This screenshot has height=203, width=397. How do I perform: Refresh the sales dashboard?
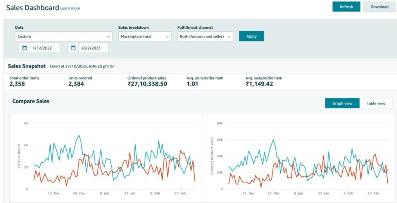346,7
